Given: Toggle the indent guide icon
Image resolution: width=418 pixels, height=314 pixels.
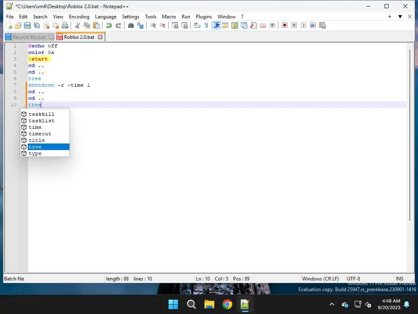Looking at the screenshot, I should click(x=216, y=25).
